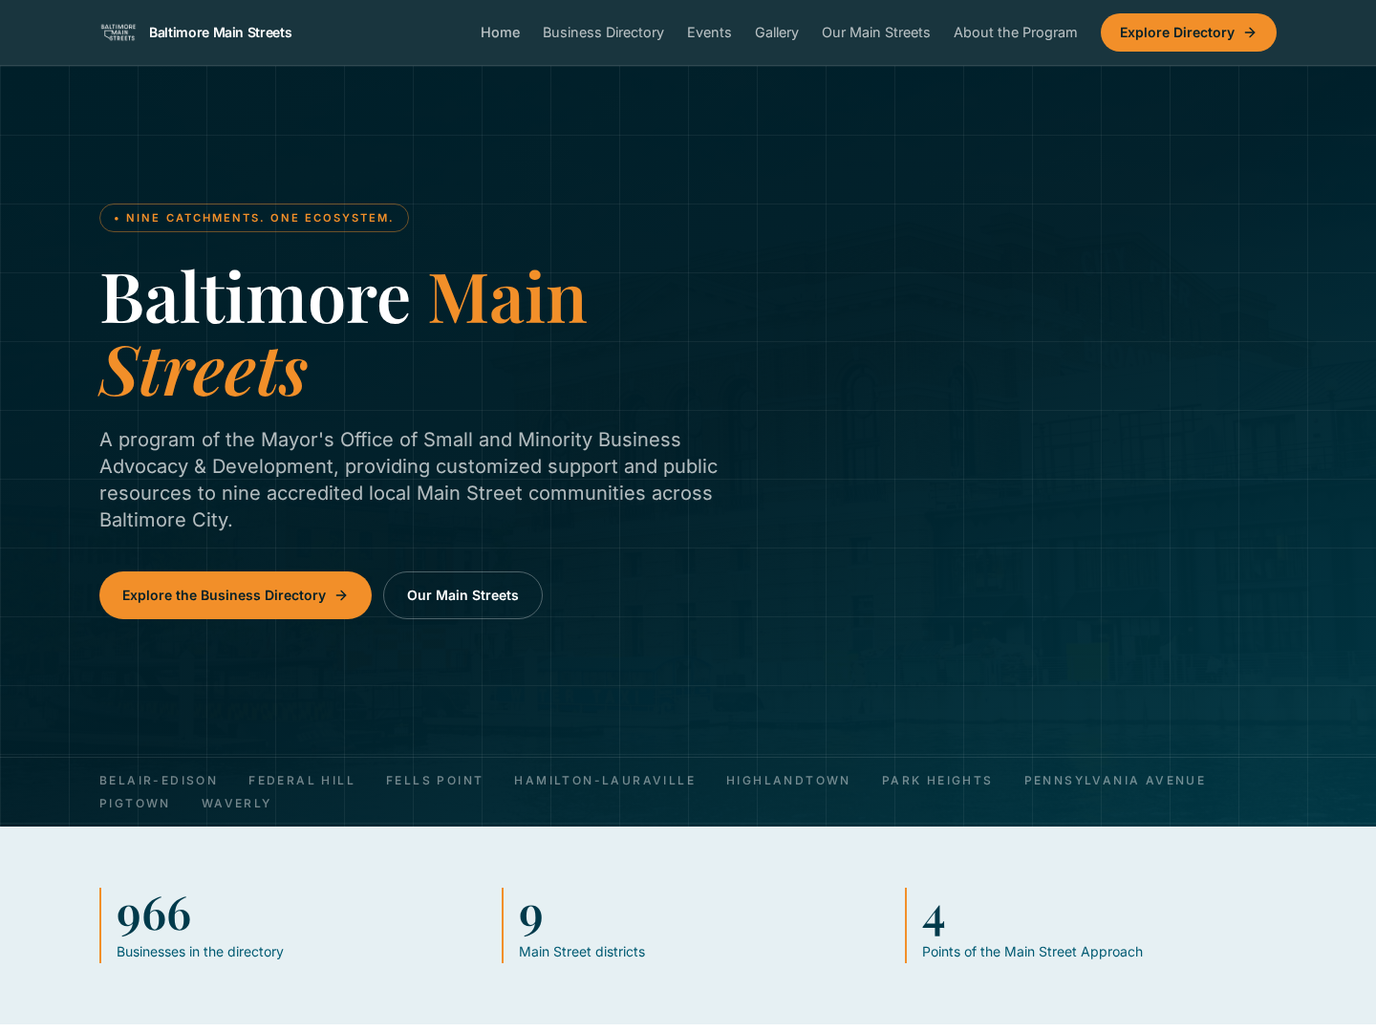Select the Fells Point district label
The height and width of the screenshot is (1032, 1376).
point(435,781)
